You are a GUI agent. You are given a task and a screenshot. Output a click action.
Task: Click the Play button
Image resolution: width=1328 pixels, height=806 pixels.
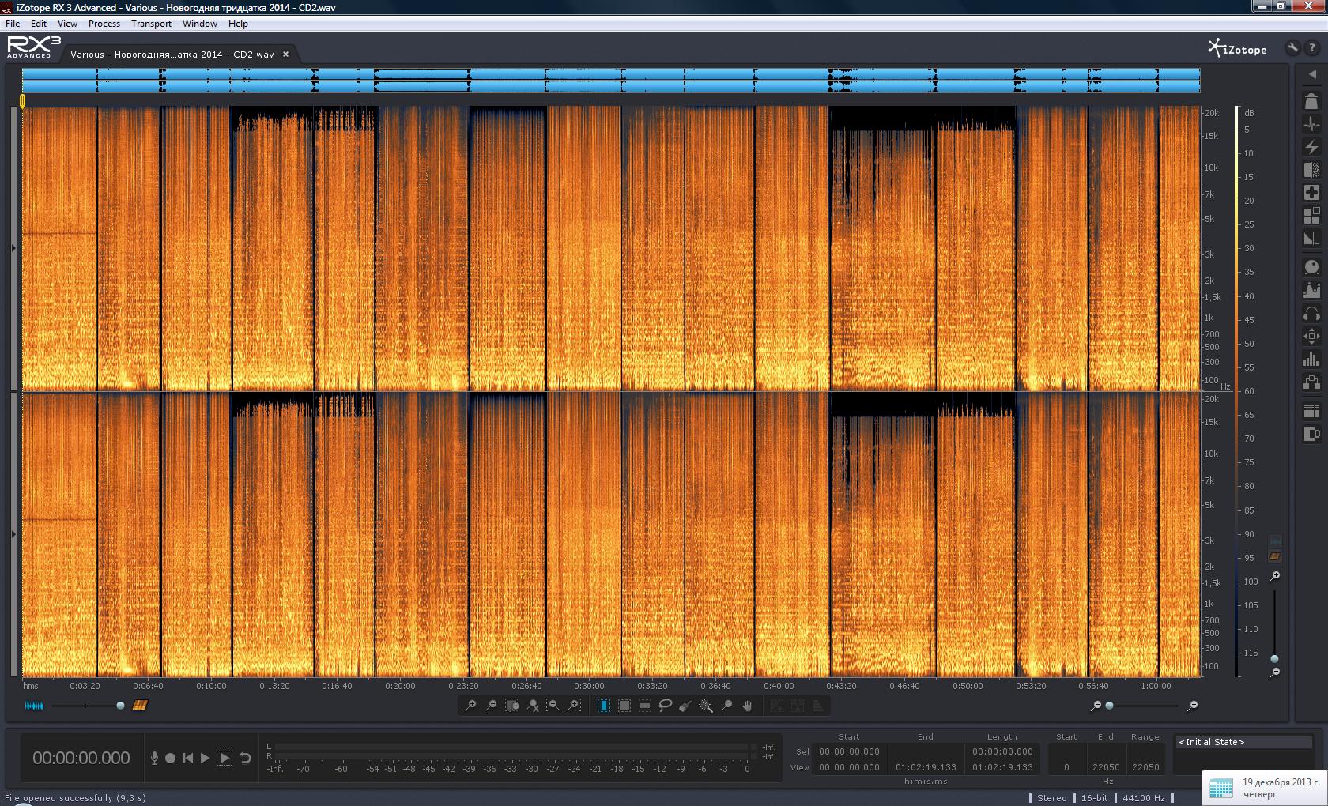pos(206,758)
